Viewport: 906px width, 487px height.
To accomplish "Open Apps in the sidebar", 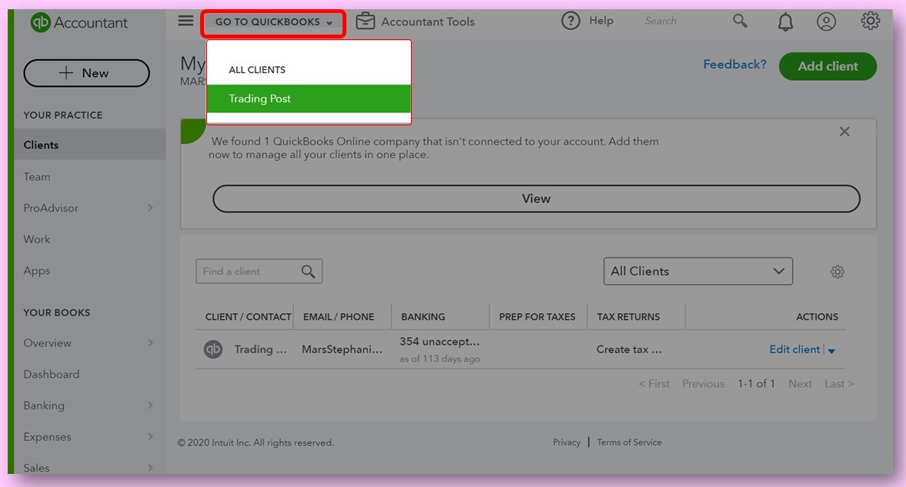I will [x=37, y=270].
